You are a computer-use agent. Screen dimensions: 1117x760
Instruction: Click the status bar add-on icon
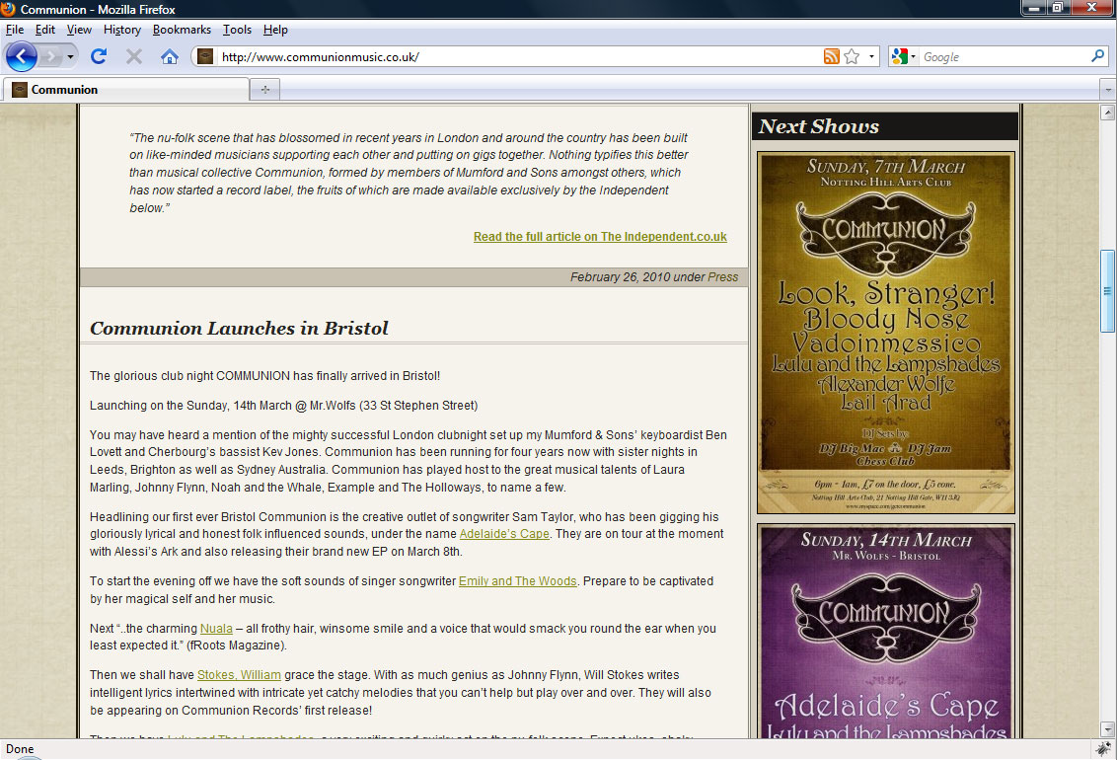1103,748
